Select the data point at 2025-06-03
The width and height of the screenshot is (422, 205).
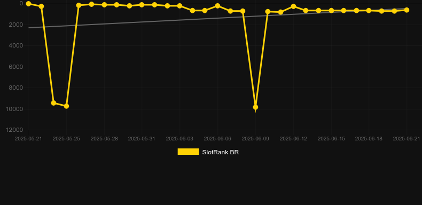179,6
